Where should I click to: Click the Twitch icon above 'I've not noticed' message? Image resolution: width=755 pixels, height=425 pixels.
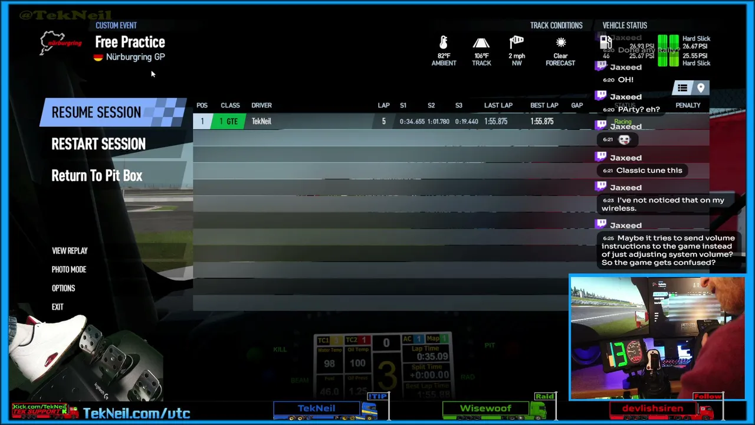(x=601, y=187)
